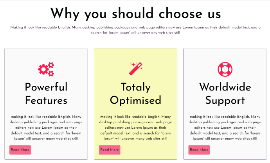The height and width of the screenshot is (163, 270).
Task: Select the word 'Optimised' in the middle card
Action: tap(135, 100)
